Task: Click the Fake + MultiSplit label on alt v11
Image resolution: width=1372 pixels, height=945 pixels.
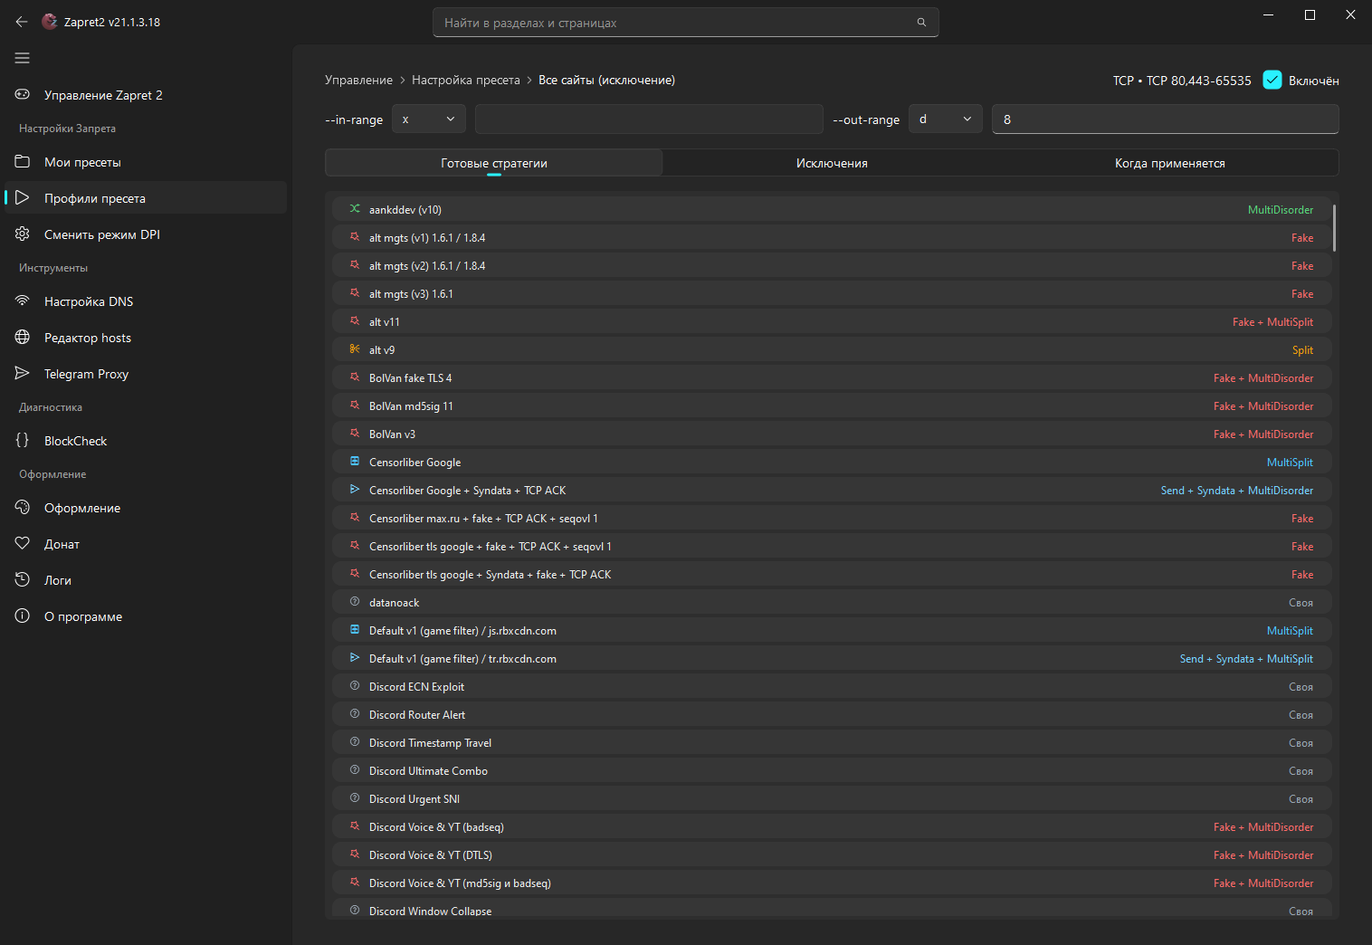Action: click(x=1272, y=321)
